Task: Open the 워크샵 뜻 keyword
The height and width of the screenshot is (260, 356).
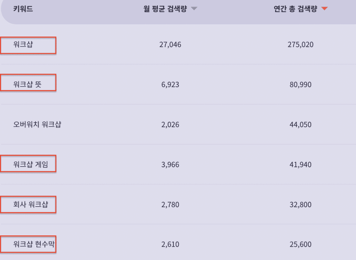Action: tap(27, 84)
